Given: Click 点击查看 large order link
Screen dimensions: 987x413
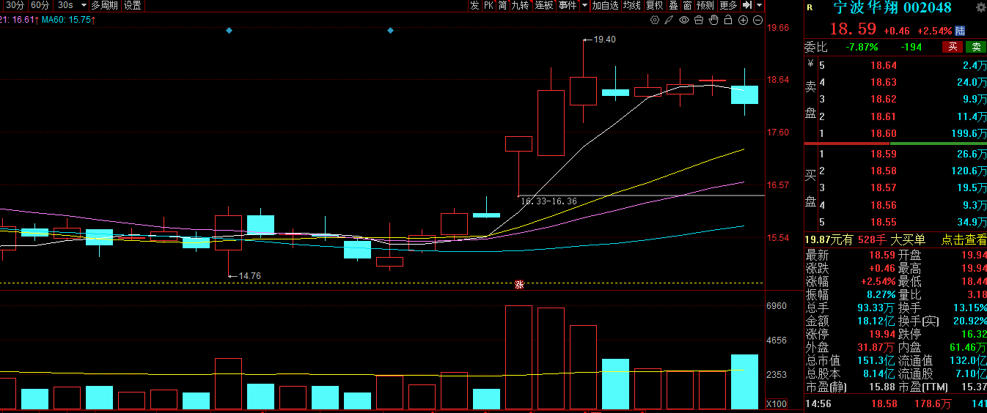Looking at the screenshot, I should pos(964,239).
